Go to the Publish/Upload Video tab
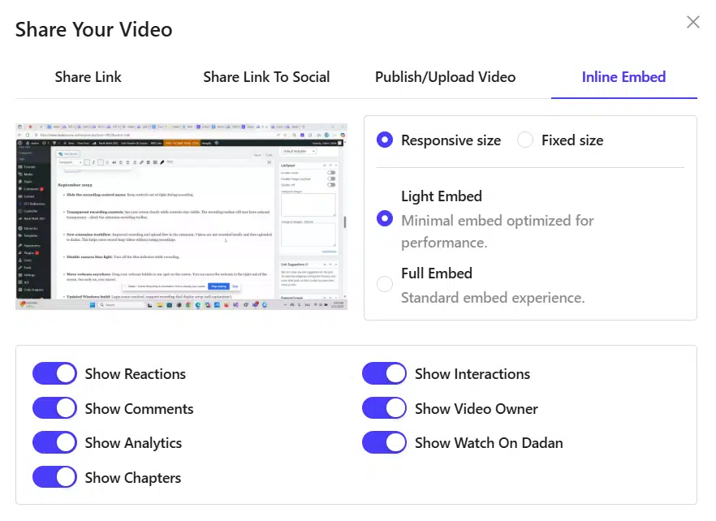This screenshot has width=716, height=521. (x=445, y=77)
